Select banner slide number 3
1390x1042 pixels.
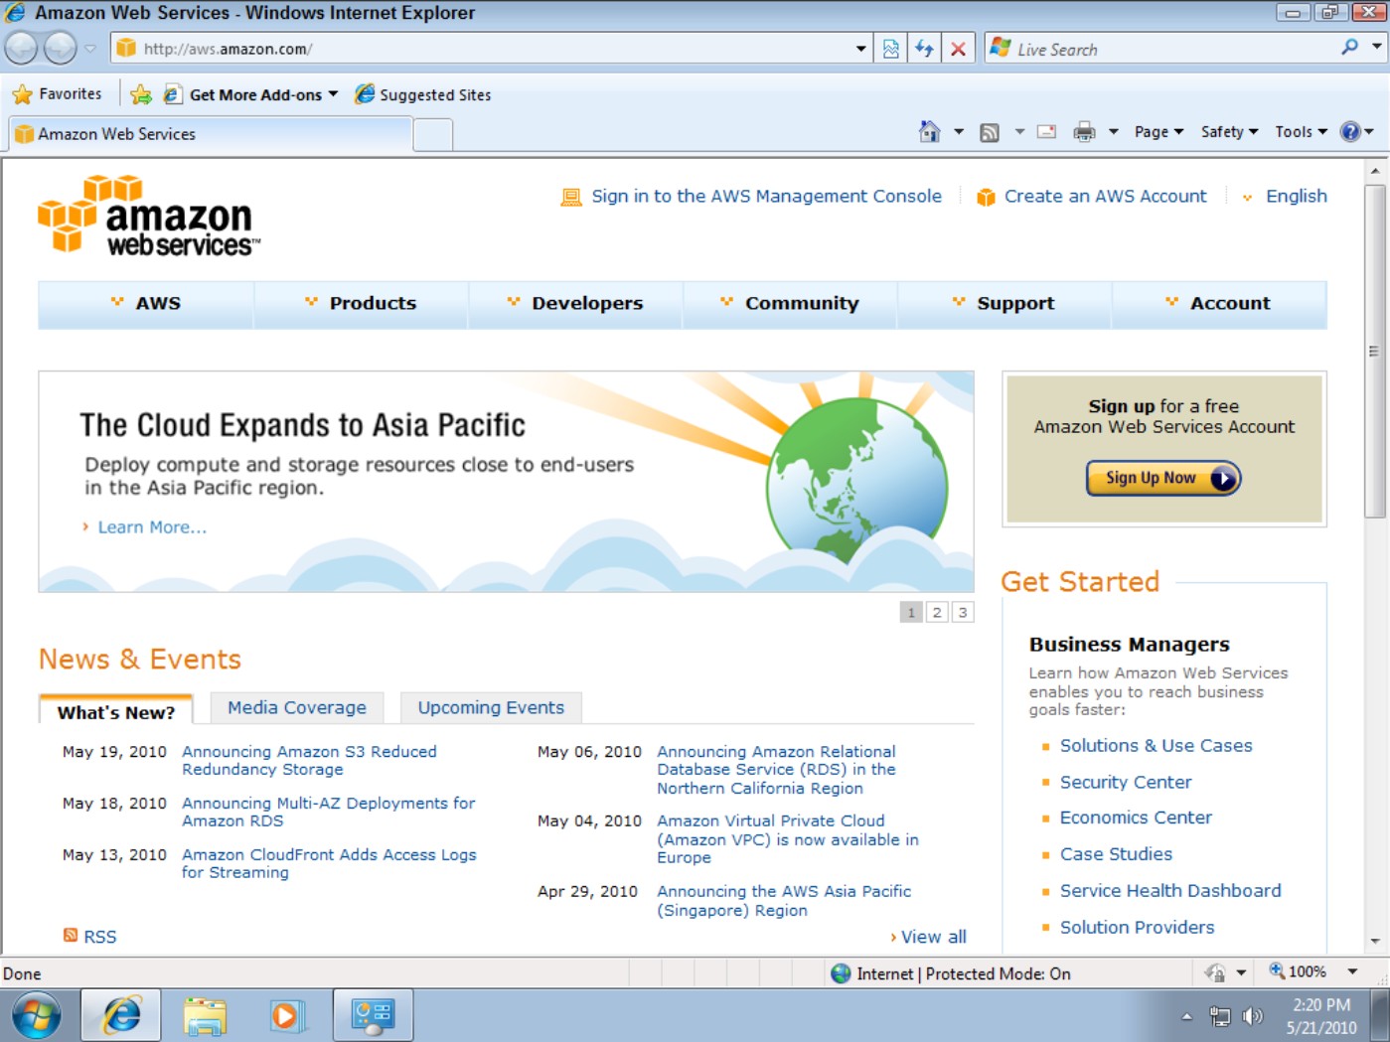[x=963, y=613]
